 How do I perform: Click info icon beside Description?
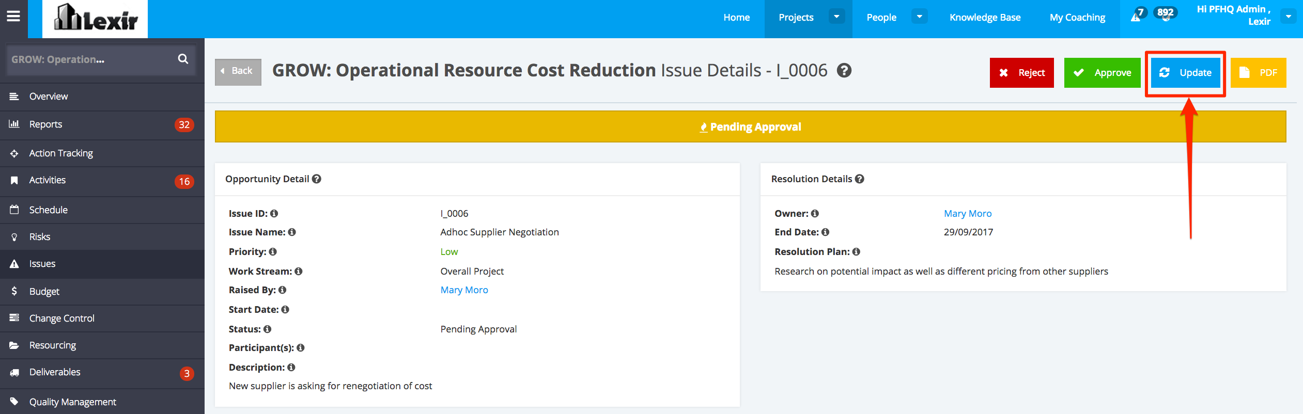point(291,367)
